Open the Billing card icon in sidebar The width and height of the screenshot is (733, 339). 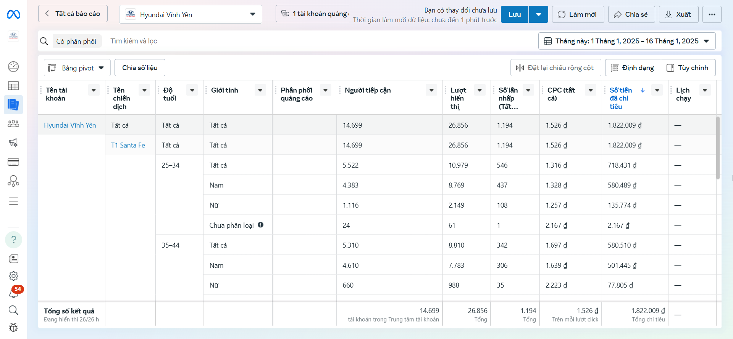click(13, 162)
